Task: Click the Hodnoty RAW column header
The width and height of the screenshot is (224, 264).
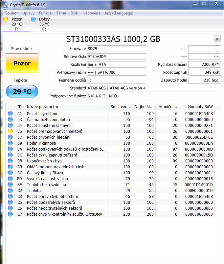Action: [x=197, y=107]
